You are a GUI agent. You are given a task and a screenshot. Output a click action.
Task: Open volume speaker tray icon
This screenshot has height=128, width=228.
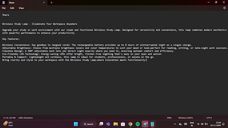click(202, 124)
